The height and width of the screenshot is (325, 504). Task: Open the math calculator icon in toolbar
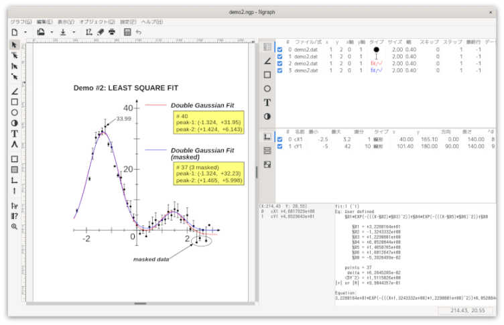(x=127, y=31)
